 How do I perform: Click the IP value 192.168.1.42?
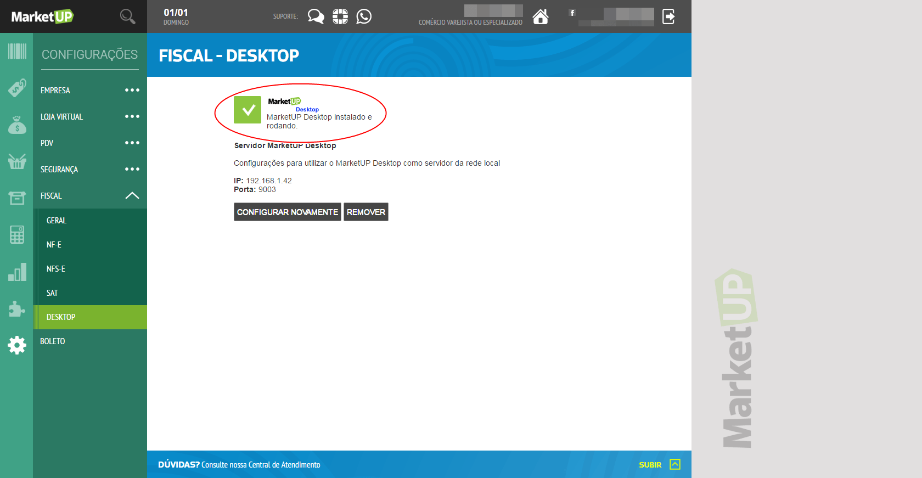pyautogui.click(x=269, y=181)
